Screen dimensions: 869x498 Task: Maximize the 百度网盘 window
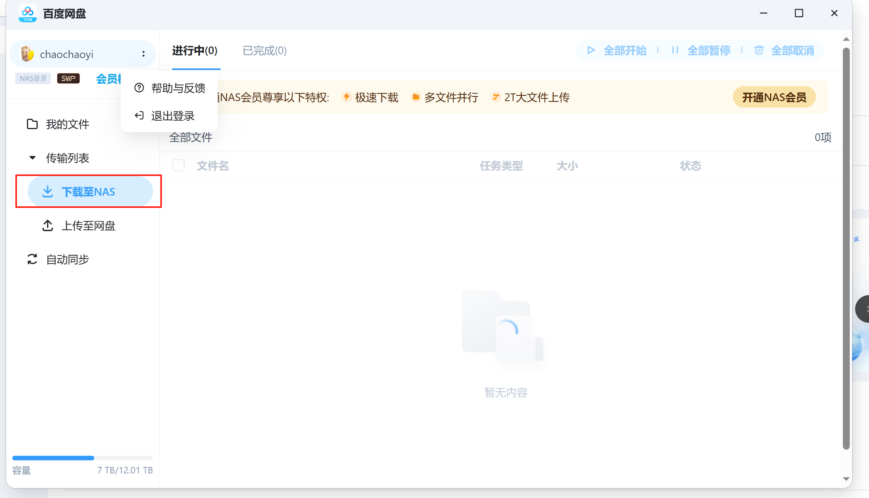799,13
